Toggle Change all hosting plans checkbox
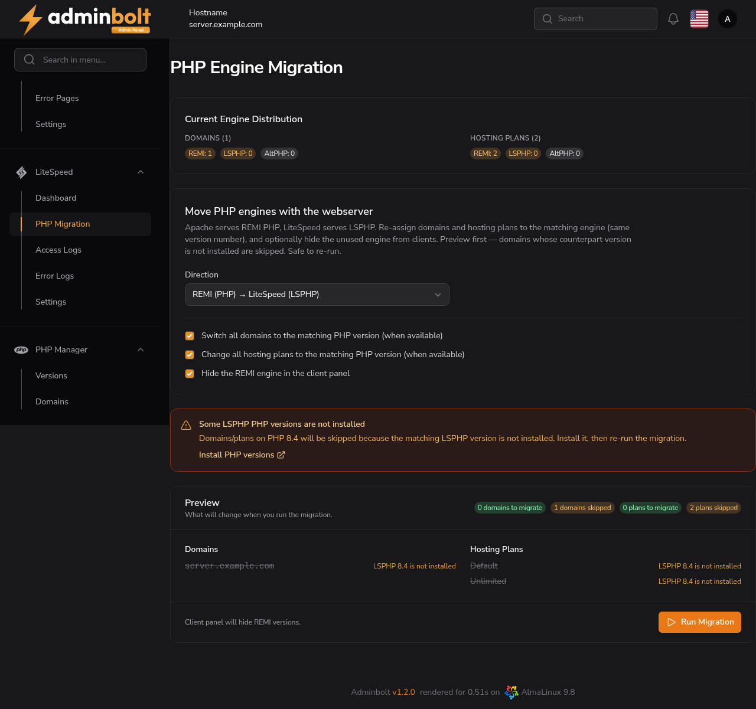Viewport: 756px width, 709px height. click(190, 355)
